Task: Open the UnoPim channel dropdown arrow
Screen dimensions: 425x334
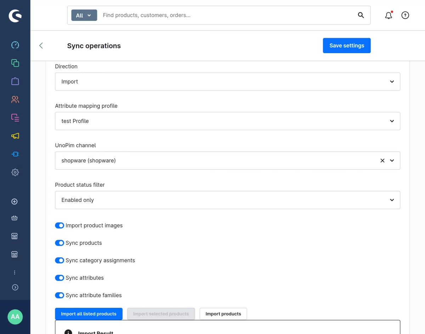Action: pos(392,160)
